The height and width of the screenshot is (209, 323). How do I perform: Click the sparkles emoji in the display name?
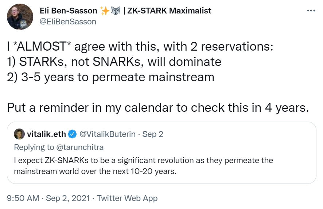click(105, 11)
